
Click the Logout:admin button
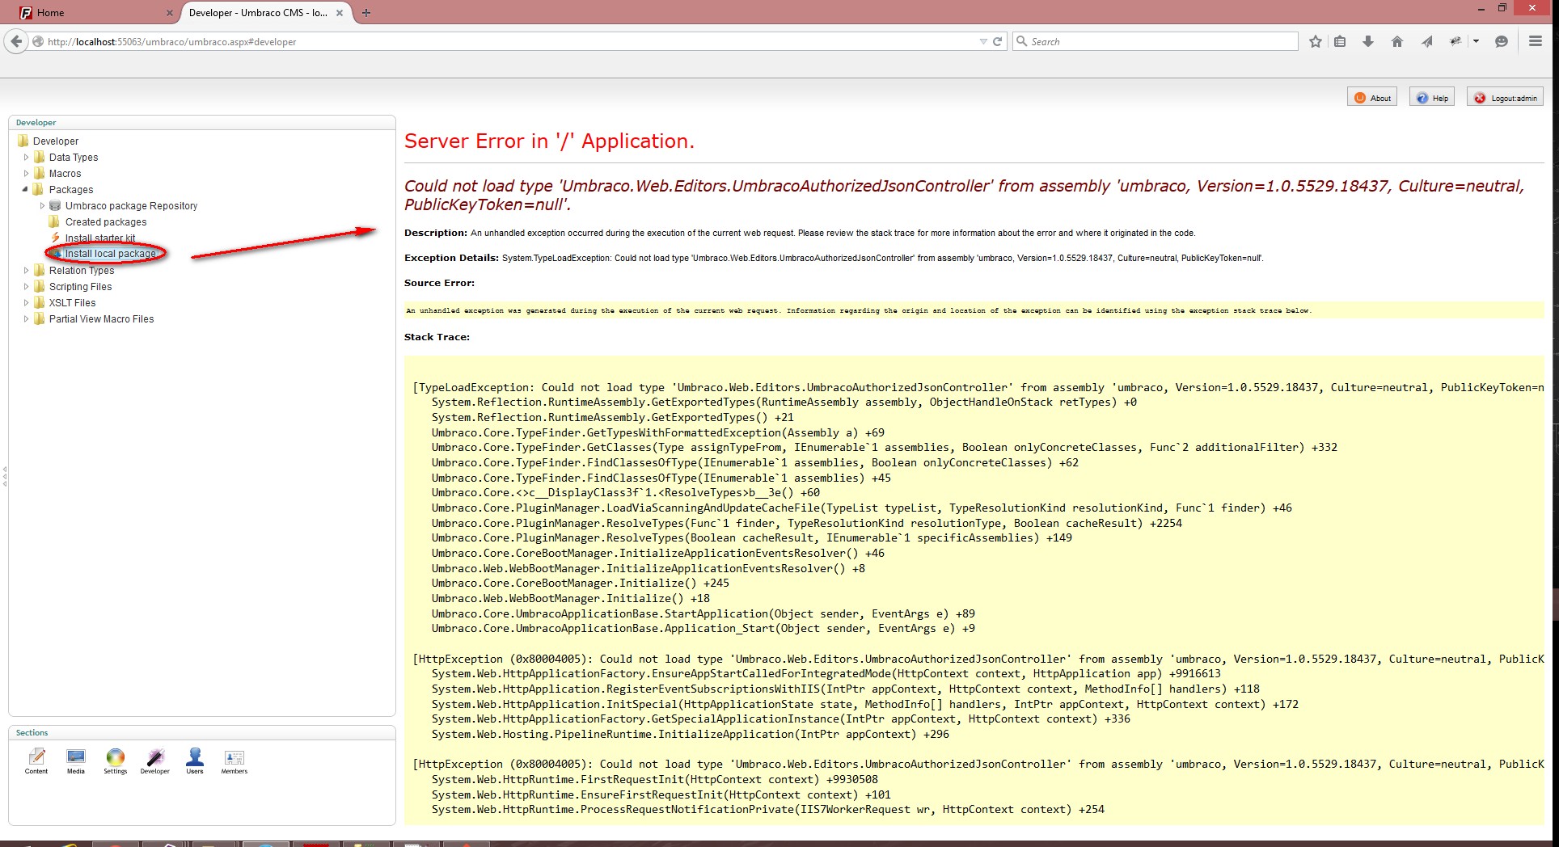[x=1506, y=98]
